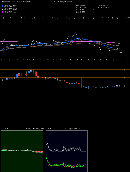130x172 pixels.
Task: Select the 'DOW PT: 2.6' legend text
Action: point(10,12)
